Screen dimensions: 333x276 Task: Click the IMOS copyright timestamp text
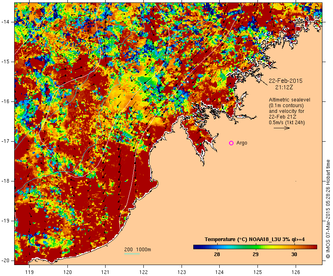click(328, 209)
